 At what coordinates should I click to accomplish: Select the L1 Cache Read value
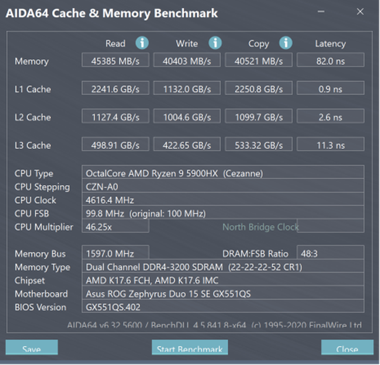(115, 88)
